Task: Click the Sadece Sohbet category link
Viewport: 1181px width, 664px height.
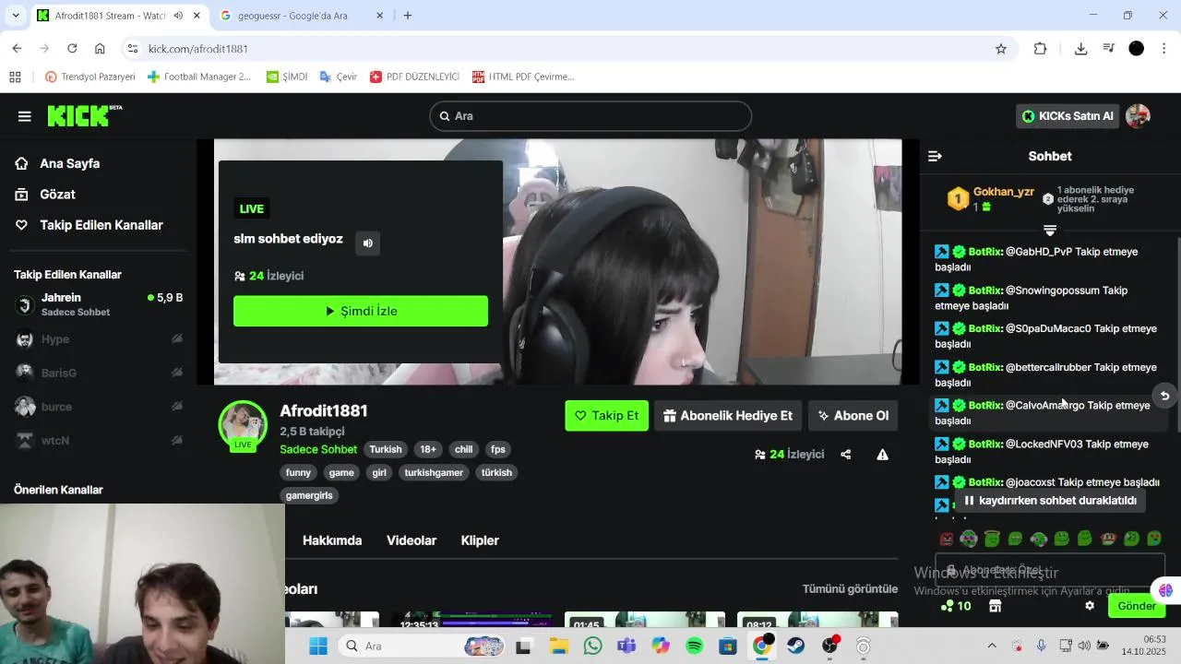Action: click(x=318, y=449)
